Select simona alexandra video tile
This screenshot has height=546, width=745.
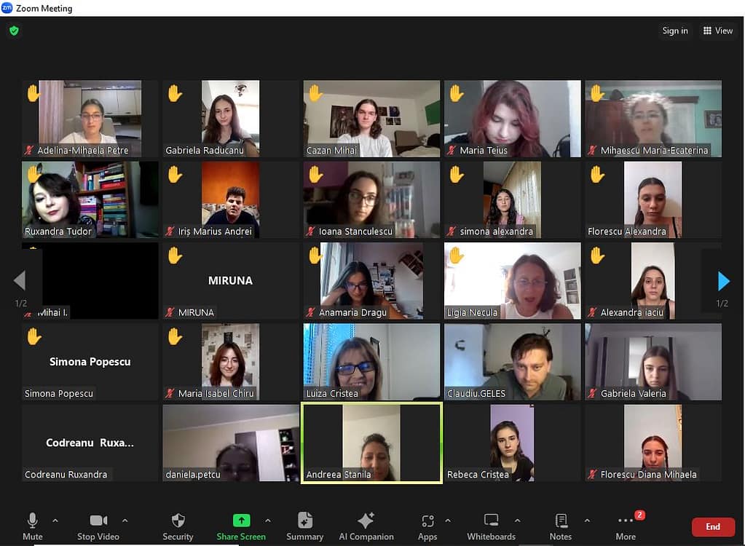[512, 199]
